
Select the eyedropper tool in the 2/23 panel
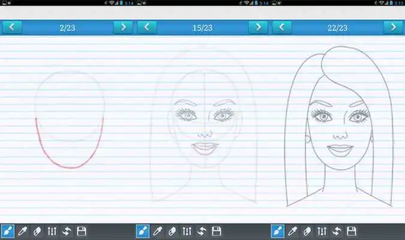tap(22, 231)
